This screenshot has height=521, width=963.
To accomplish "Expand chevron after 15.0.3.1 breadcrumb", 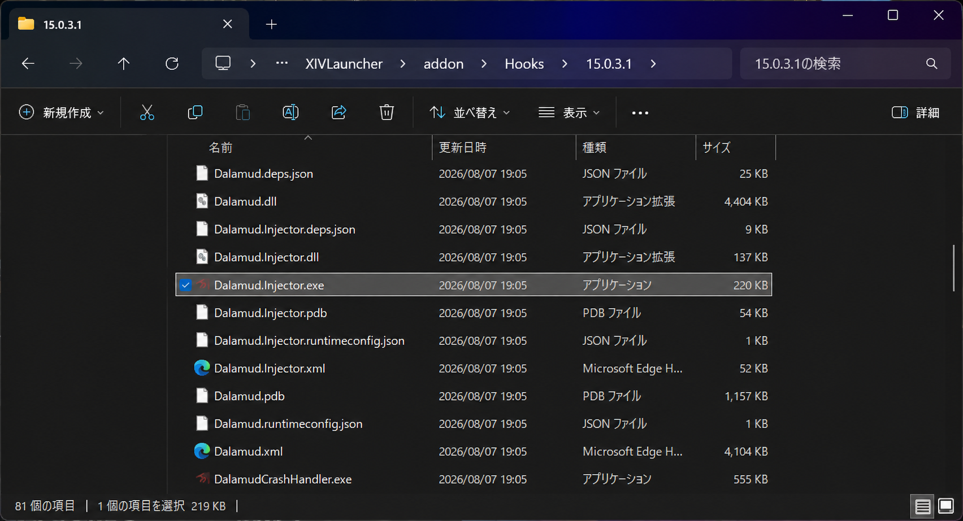I will coord(653,64).
